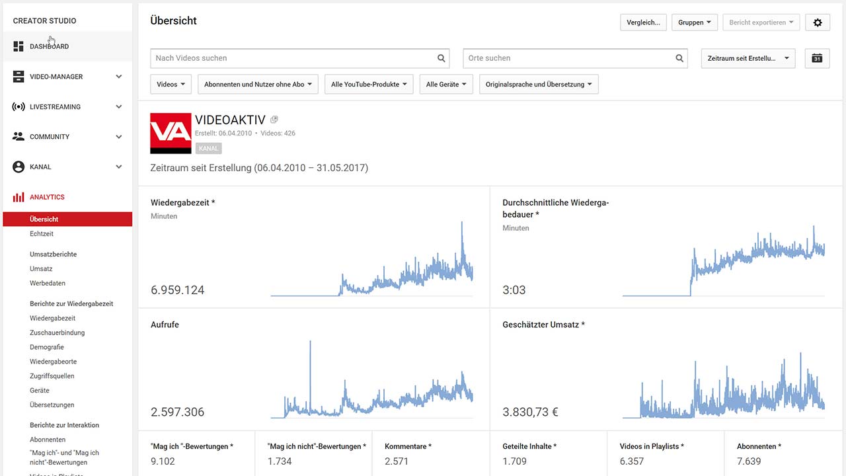Open the Alle Geräte dropdown
The height and width of the screenshot is (476, 846).
tap(446, 85)
